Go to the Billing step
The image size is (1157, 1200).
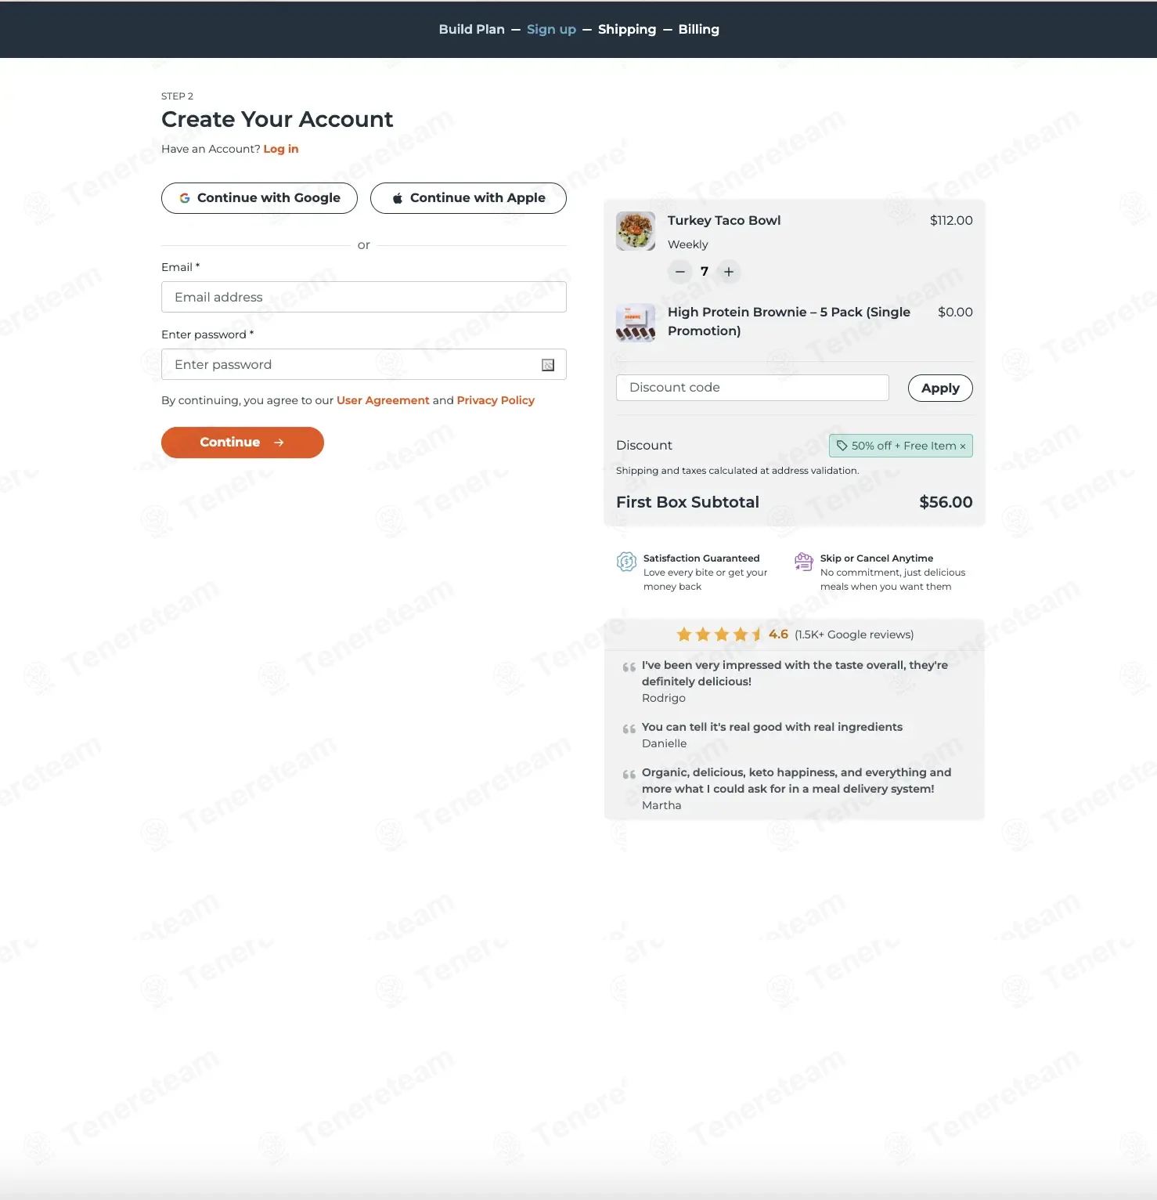[699, 30]
